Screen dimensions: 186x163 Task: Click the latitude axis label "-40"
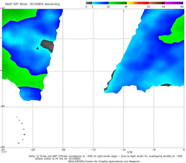[2, 8]
